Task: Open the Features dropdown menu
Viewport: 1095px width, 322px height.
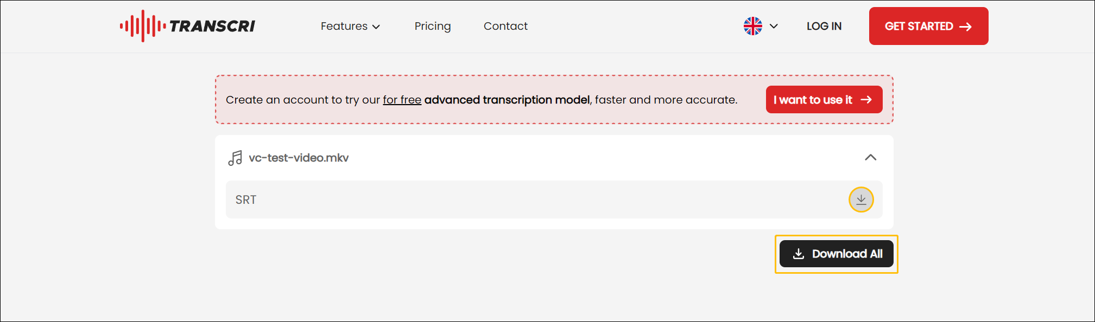Action: pos(350,25)
